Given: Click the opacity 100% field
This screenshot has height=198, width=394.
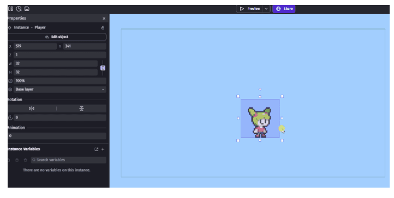Looking at the screenshot, I should [x=60, y=80].
